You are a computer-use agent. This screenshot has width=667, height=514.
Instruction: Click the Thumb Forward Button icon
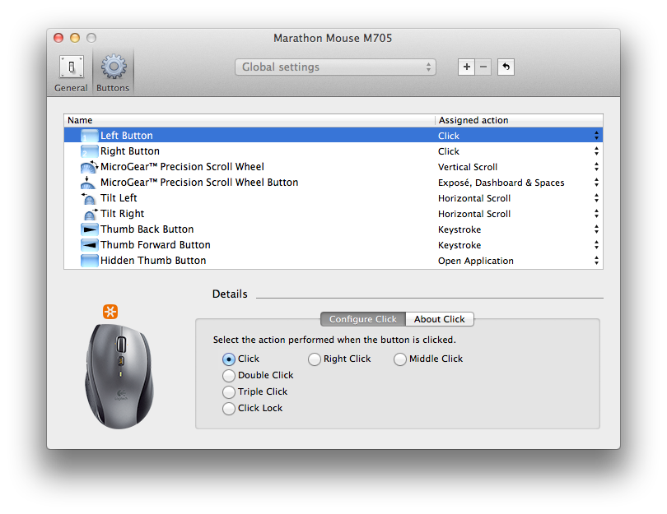click(89, 245)
